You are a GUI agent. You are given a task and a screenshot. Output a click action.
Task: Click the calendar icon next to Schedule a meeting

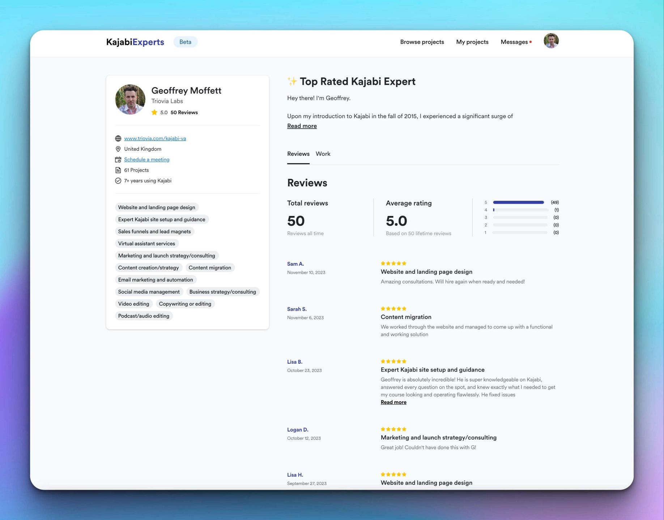click(118, 159)
